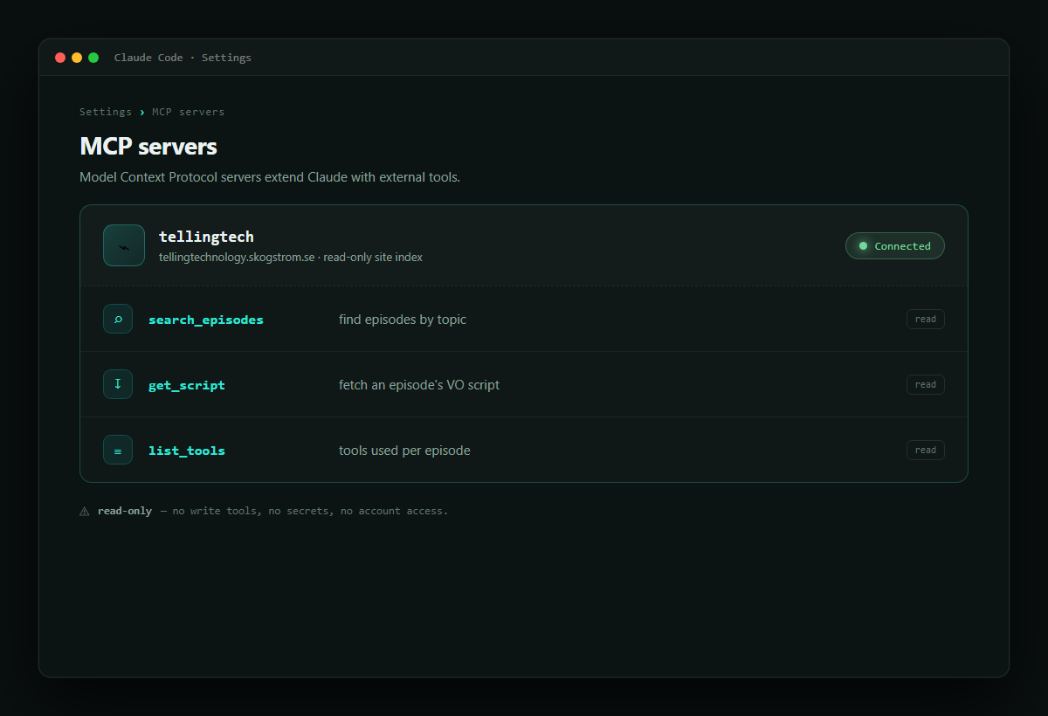Select the list_tools tool name
This screenshot has width=1048, height=716.
pos(187,451)
